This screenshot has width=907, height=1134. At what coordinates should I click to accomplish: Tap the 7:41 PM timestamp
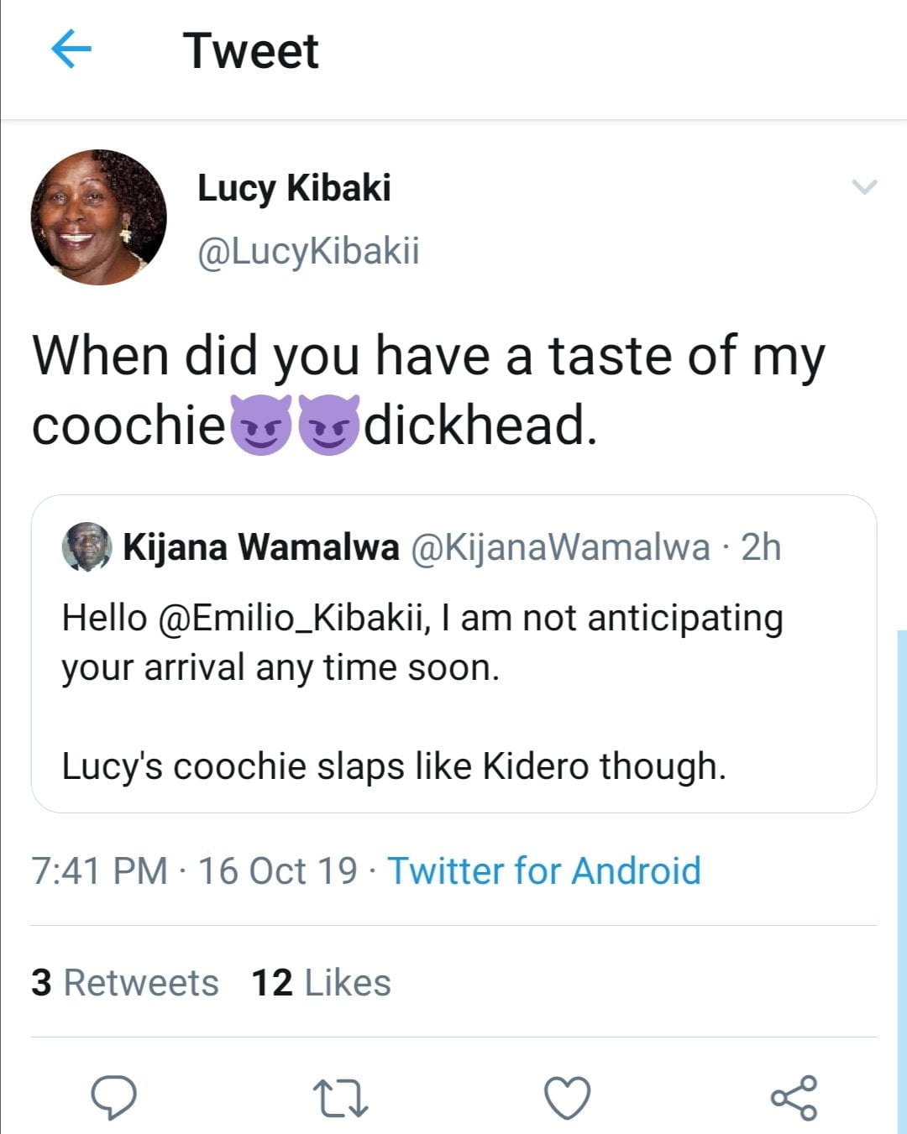pyautogui.click(x=99, y=870)
